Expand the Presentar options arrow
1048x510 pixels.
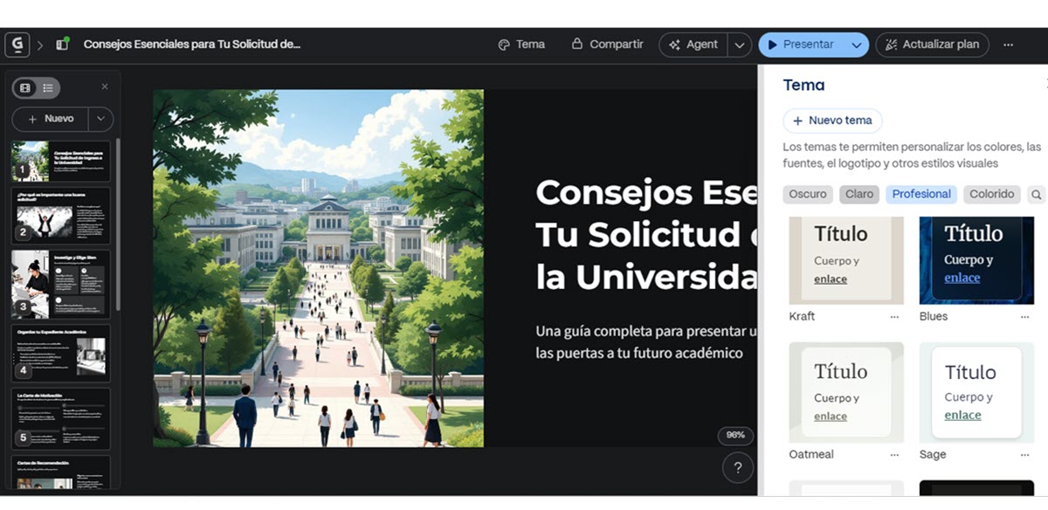pos(857,45)
